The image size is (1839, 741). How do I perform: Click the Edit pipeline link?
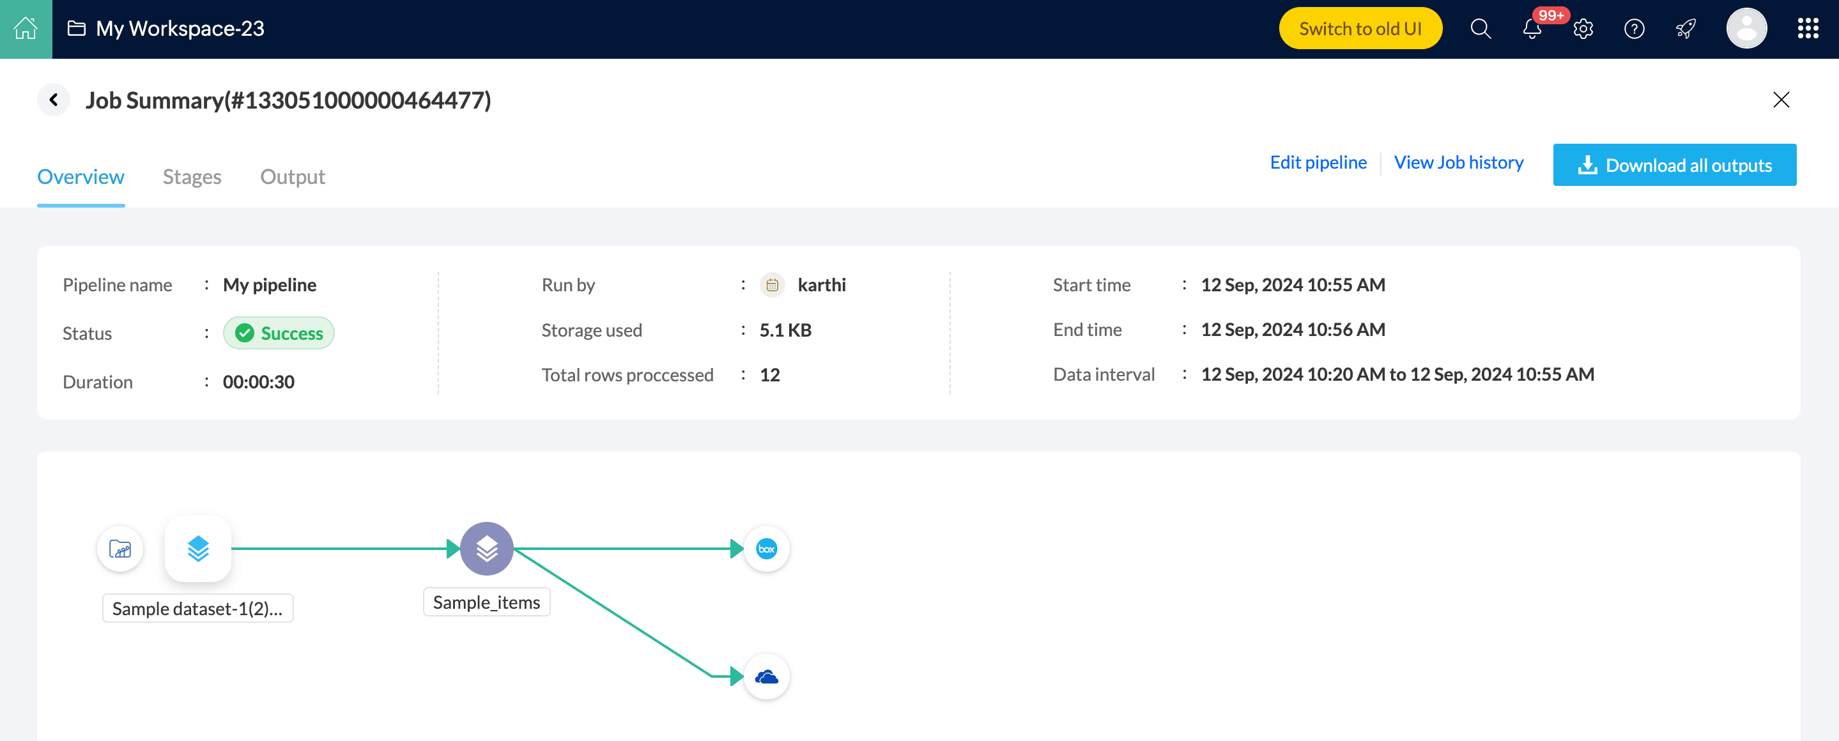pos(1318,163)
